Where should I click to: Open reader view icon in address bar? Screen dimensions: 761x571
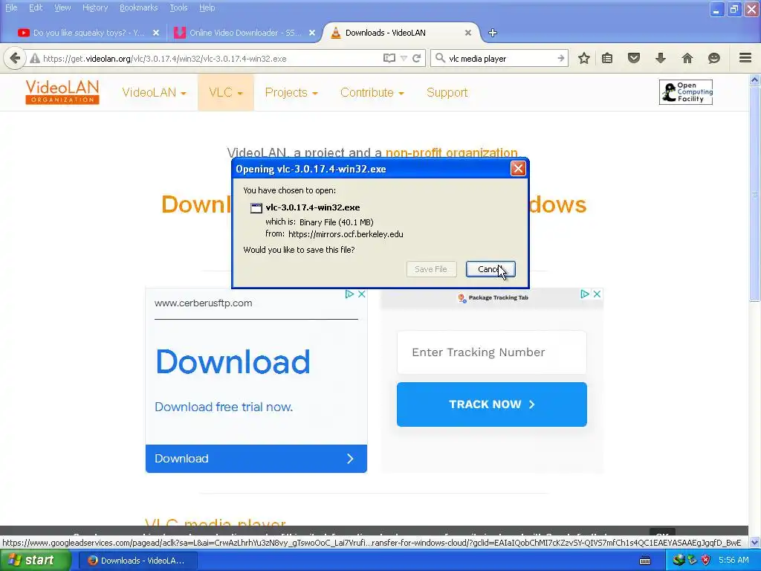point(389,58)
